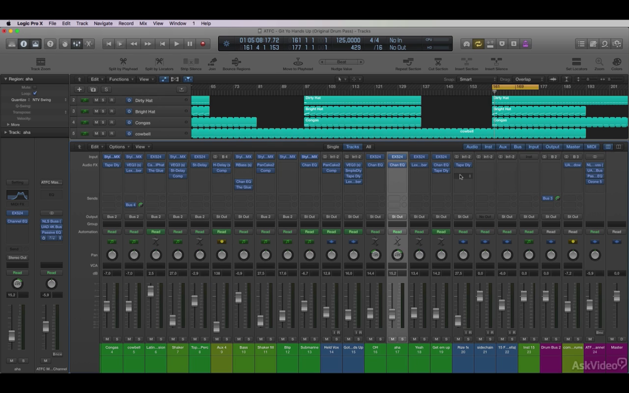Screen dimensions: 629x393
Task: Click Read automation button on Congas channel
Action: tap(112, 232)
